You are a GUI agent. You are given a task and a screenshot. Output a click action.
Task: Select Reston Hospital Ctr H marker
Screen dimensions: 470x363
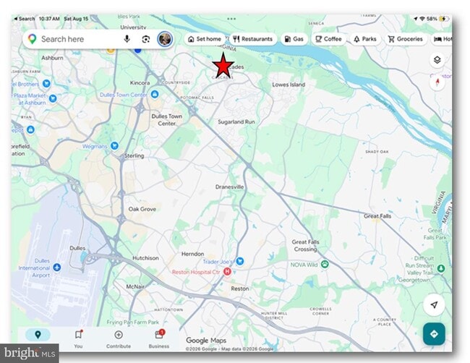228,272
